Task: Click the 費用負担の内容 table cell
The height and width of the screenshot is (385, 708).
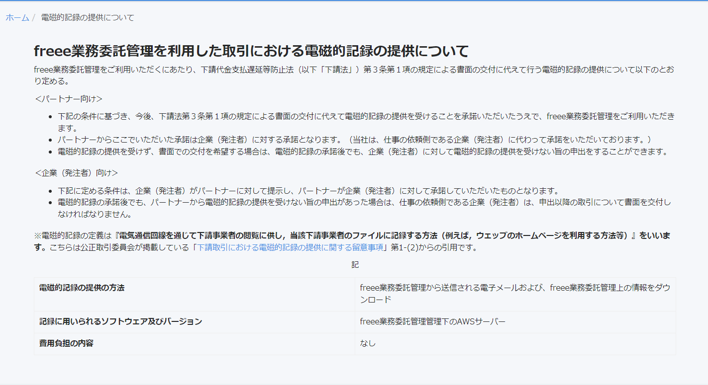Action: pos(194,344)
